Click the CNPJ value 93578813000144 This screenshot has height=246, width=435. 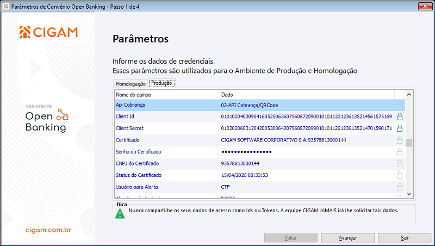[x=240, y=163]
